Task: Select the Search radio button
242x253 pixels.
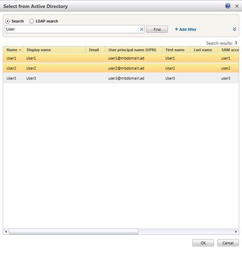Action: click(x=8, y=21)
